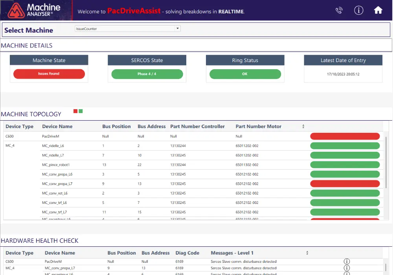Click the Ring Status card header
The width and height of the screenshot is (393, 275).
(x=245, y=60)
